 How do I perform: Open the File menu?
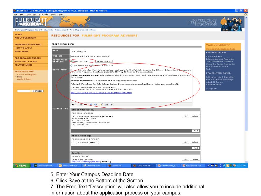coord(16,15)
